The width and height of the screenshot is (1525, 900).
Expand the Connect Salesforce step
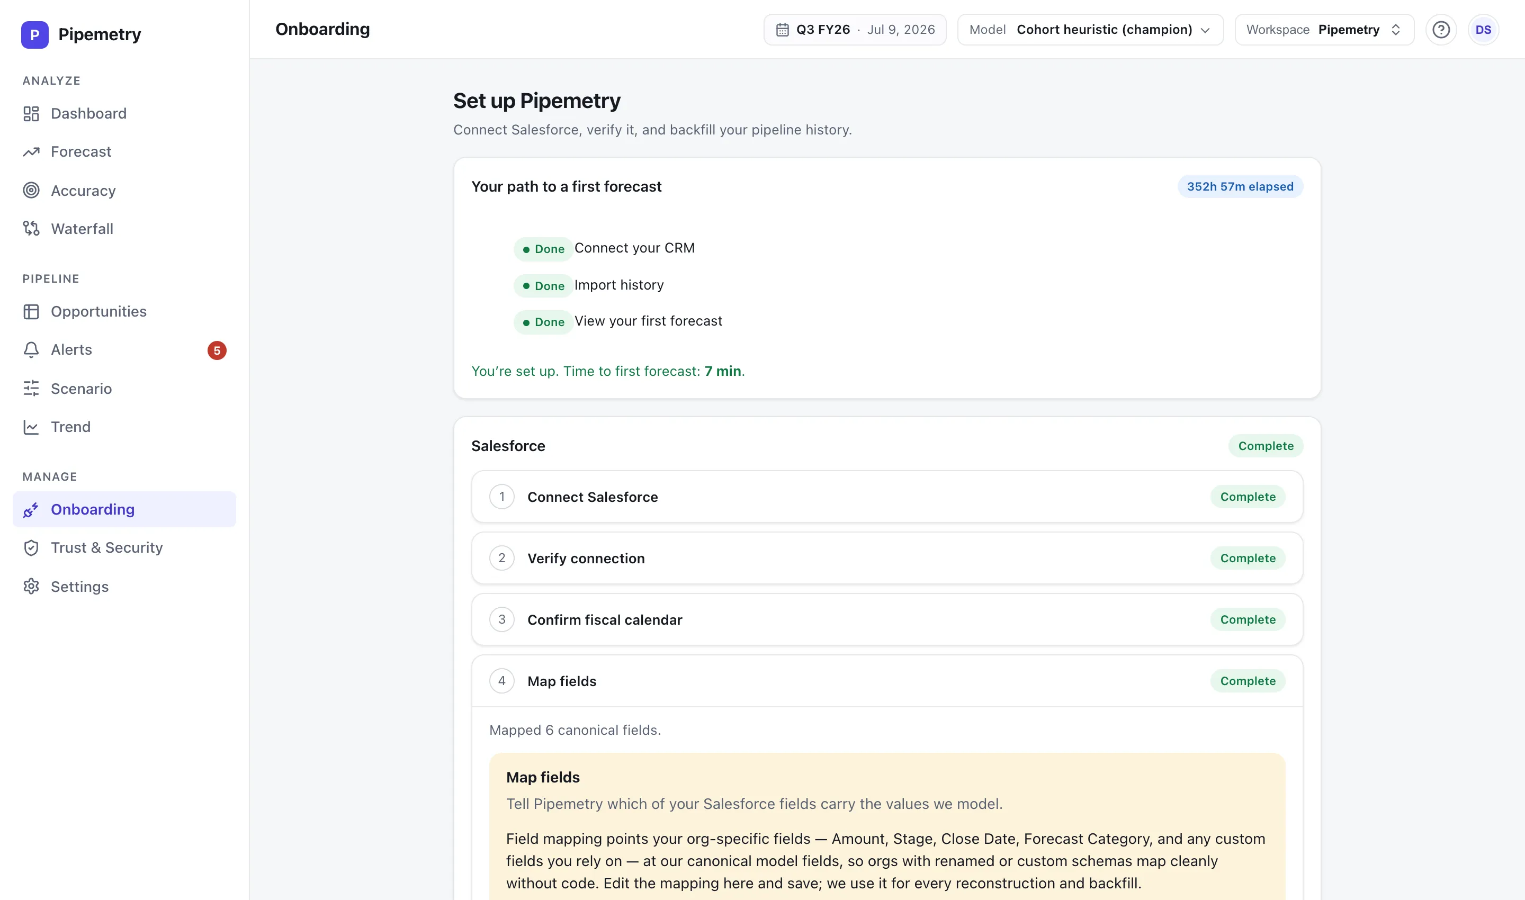pos(887,497)
